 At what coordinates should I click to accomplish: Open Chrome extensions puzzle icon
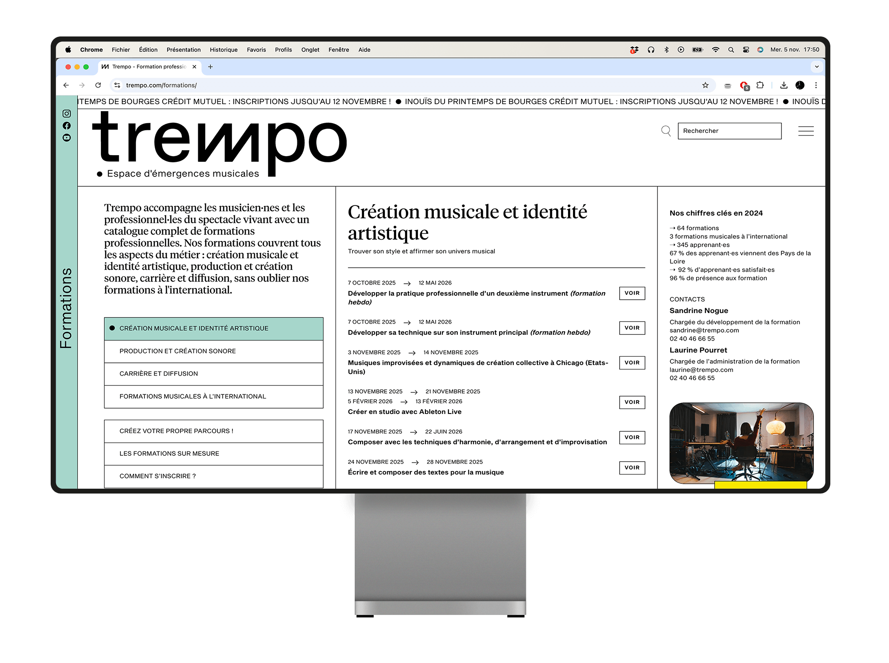pyautogui.click(x=760, y=85)
